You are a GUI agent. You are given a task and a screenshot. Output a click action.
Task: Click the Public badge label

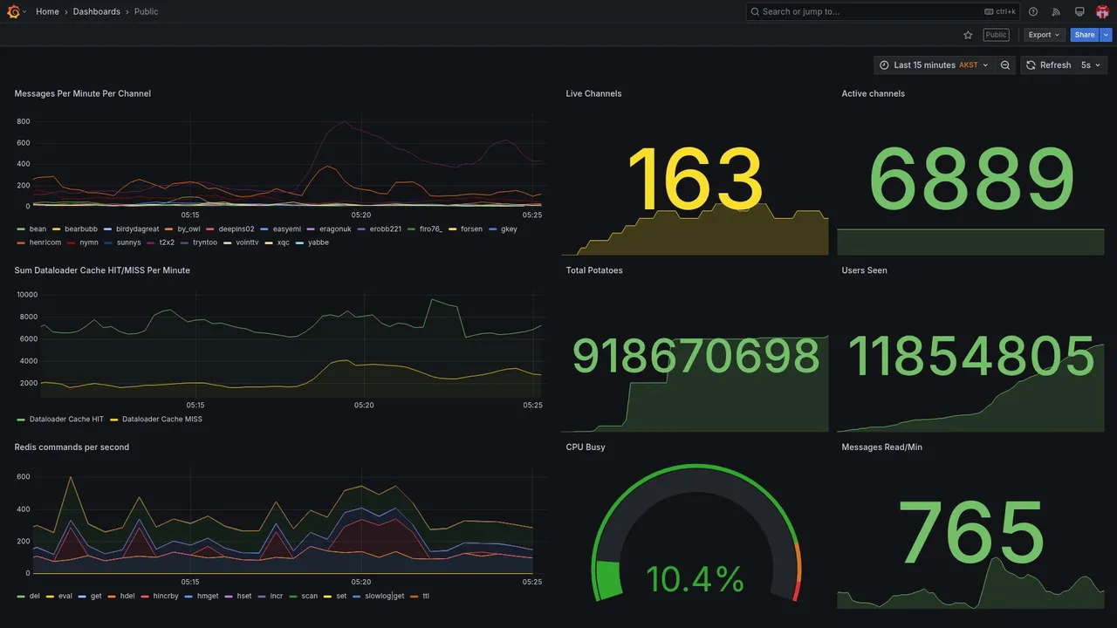996,35
